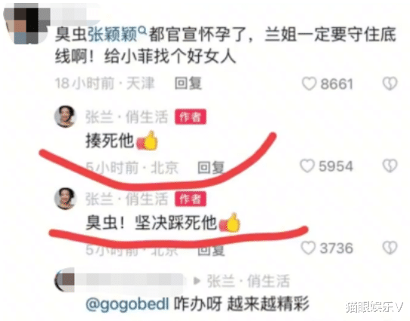
Task: Open the pixelated avatar of top commenter
Action: coord(26,23)
